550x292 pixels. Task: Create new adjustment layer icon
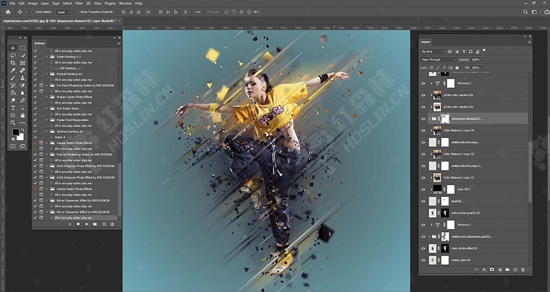coord(499,270)
